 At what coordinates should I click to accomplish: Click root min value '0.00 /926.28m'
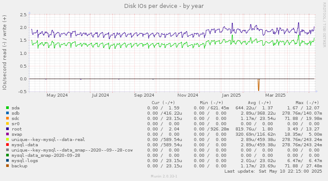211,129
